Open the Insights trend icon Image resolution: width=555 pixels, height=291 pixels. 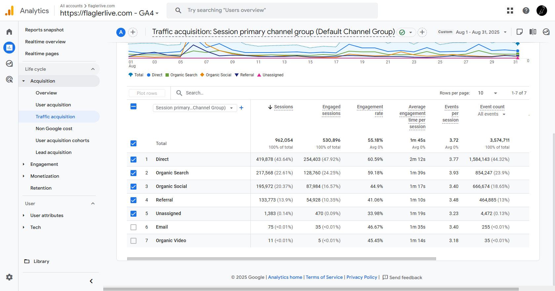tap(546, 32)
